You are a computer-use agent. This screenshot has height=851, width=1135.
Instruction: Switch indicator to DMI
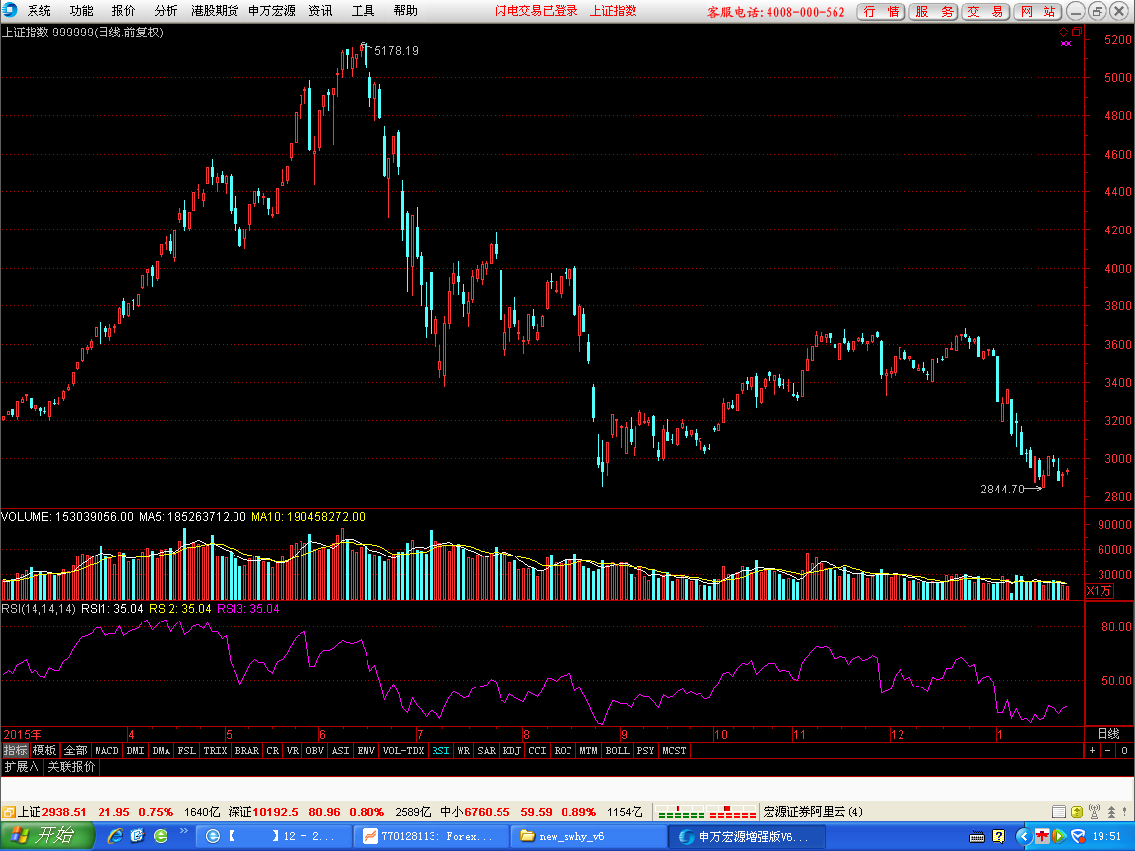tap(135, 751)
